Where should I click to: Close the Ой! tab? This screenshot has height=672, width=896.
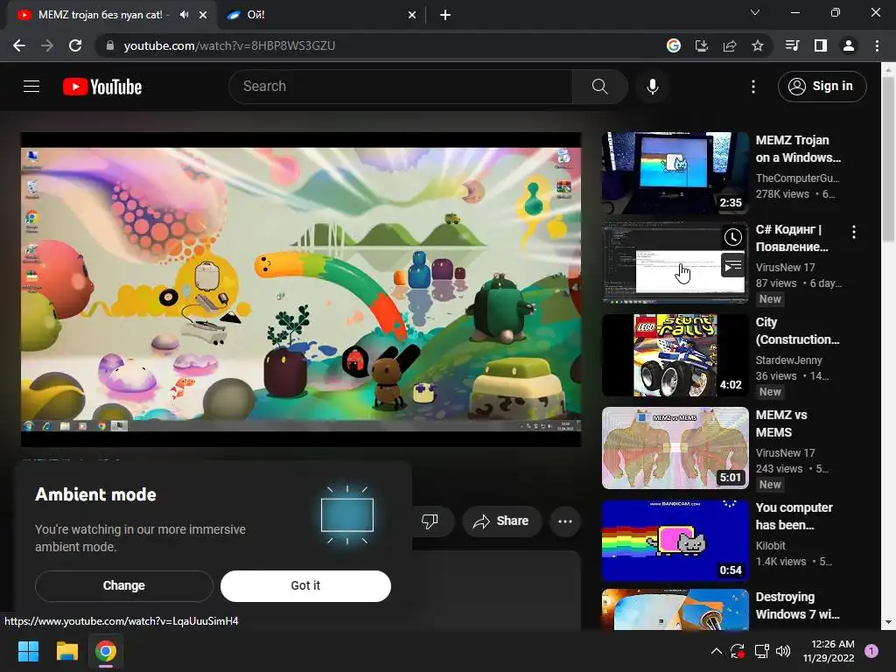click(x=412, y=15)
